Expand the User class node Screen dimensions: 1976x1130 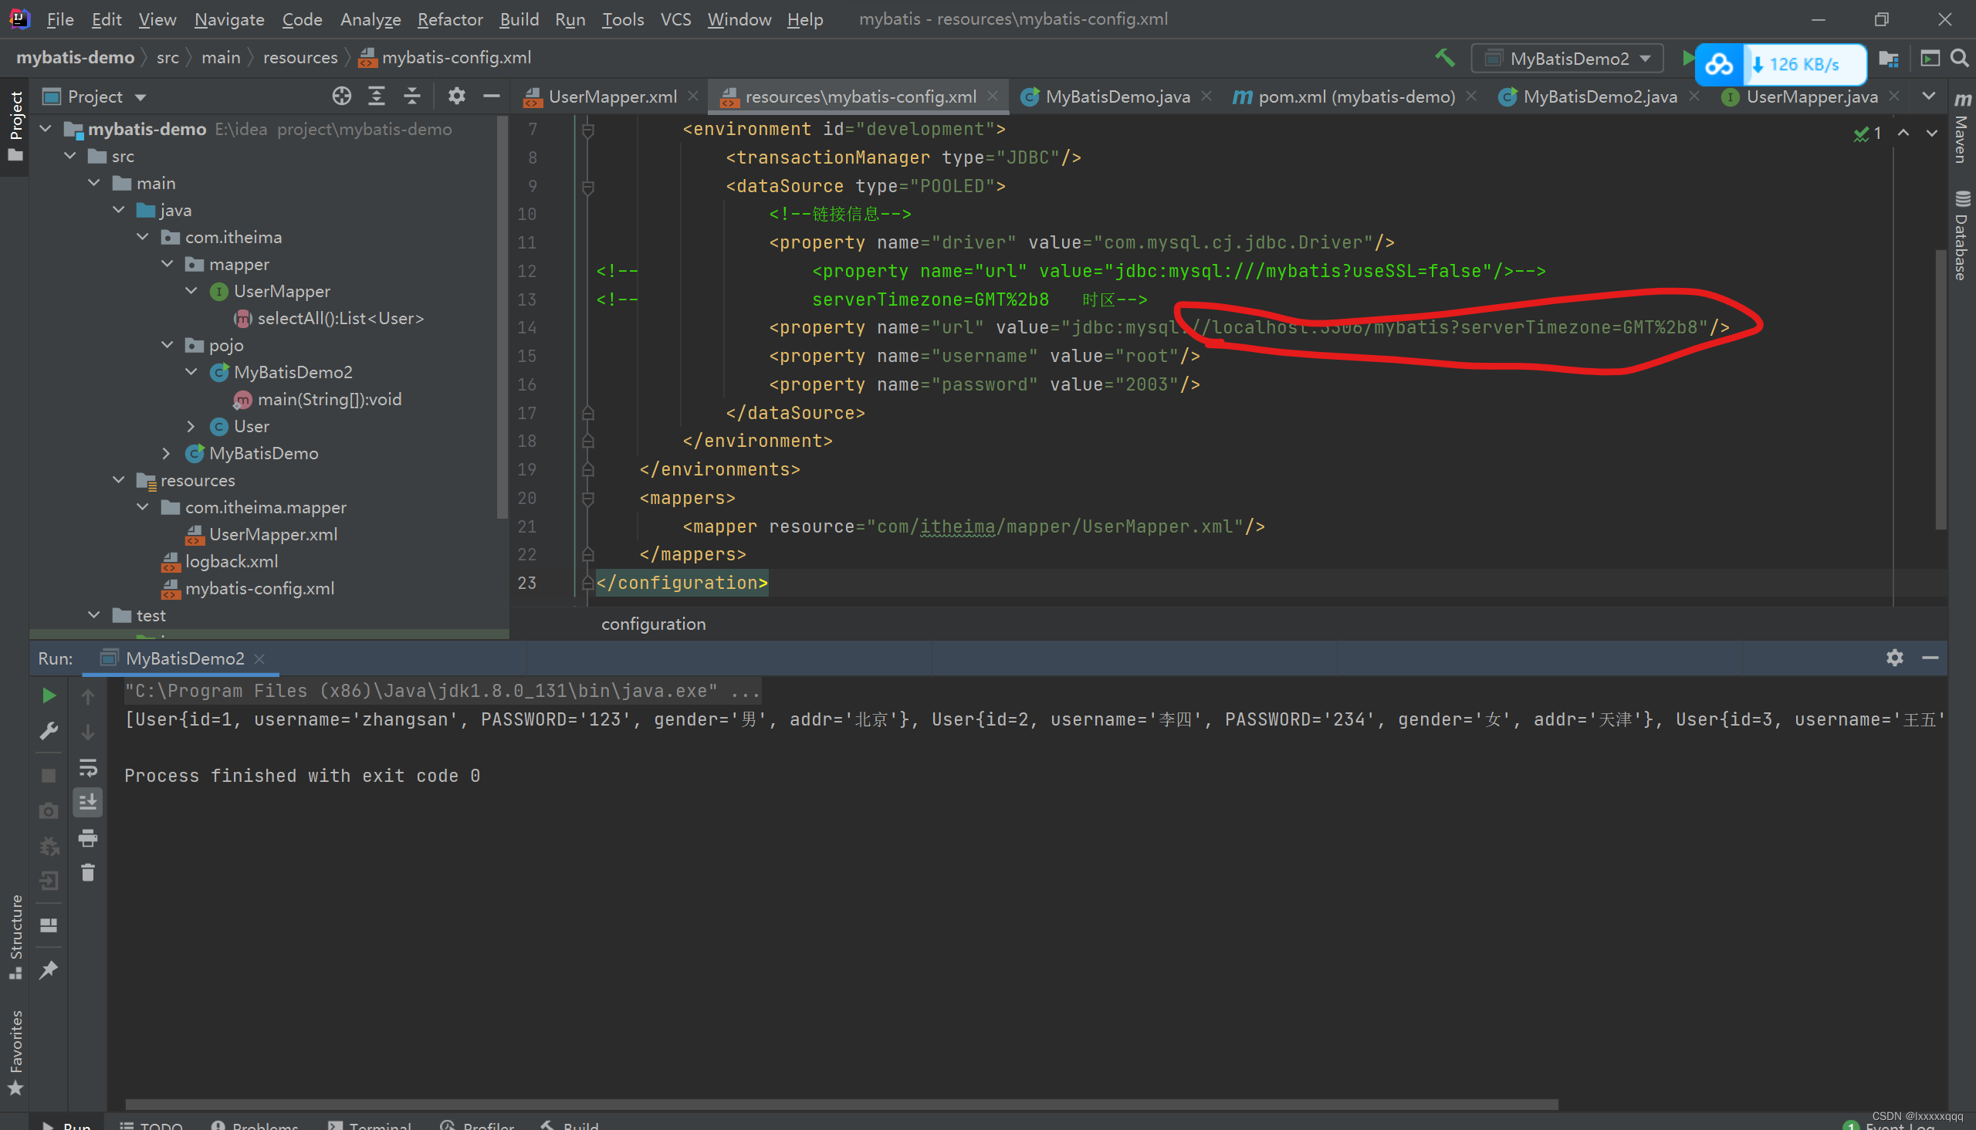(x=191, y=426)
